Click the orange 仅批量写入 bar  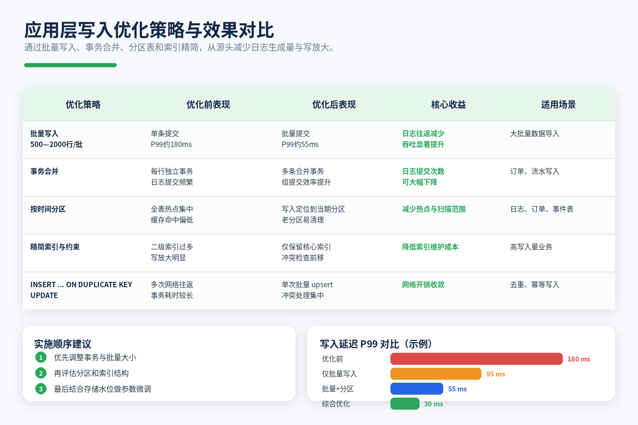(x=436, y=374)
